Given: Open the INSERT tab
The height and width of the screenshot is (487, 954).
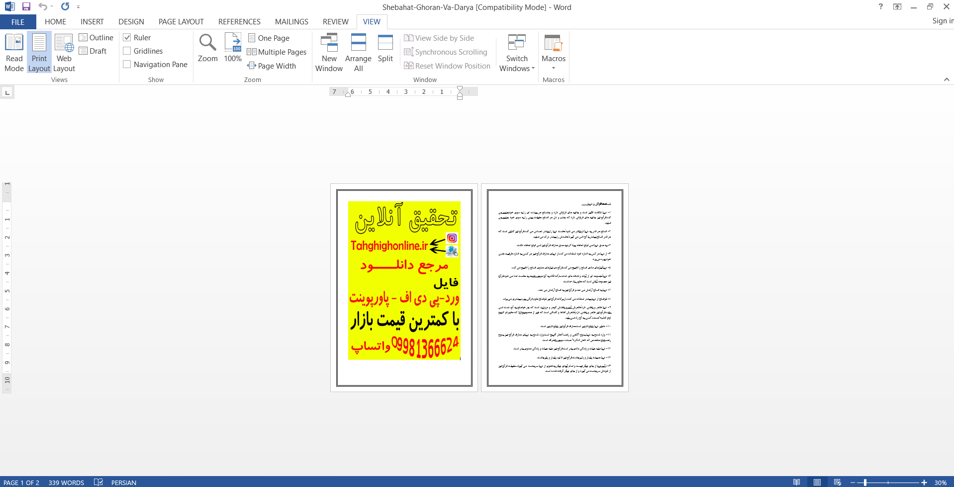Looking at the screenshot, I should [x=92, y=22].
